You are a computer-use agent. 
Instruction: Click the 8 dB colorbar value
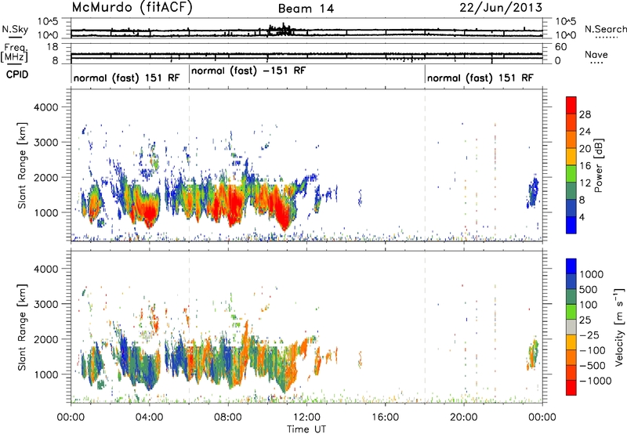(x=582, y=201)
